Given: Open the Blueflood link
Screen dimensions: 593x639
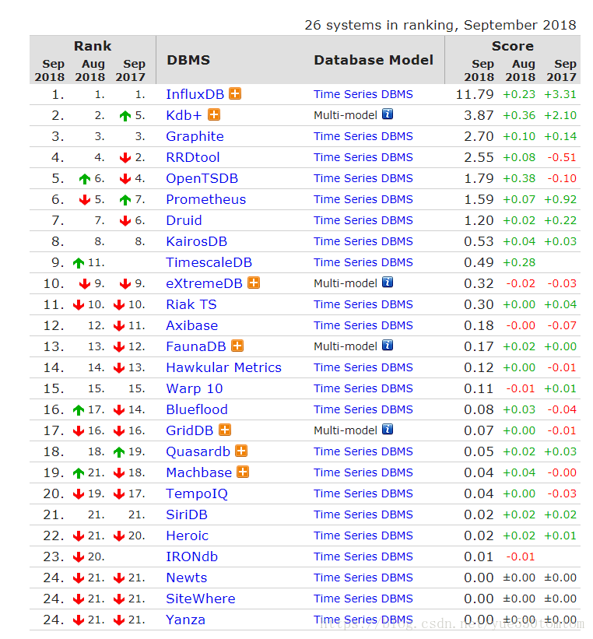Looking at the screenshot, I should click(x=197, y=409).
